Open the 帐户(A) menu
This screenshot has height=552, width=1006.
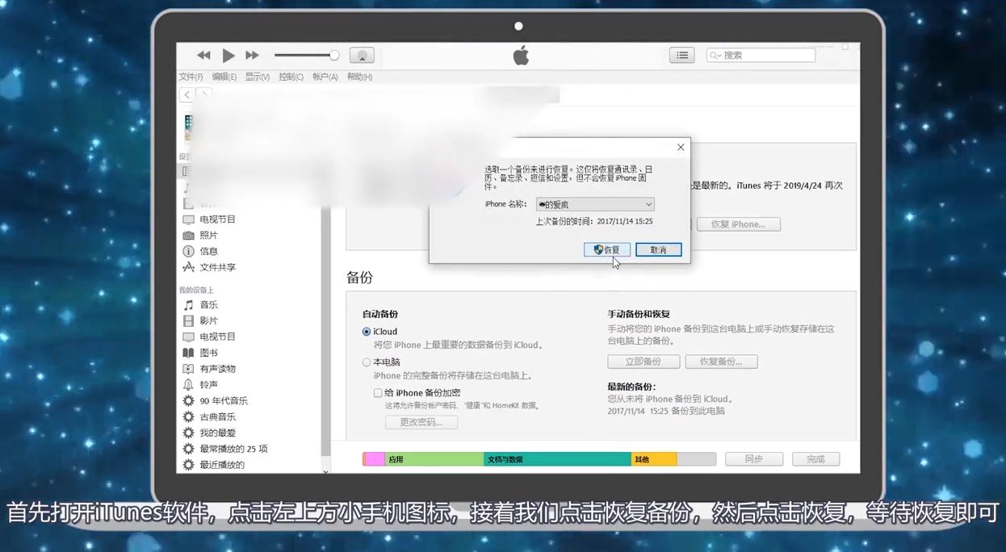coord(325,77)
